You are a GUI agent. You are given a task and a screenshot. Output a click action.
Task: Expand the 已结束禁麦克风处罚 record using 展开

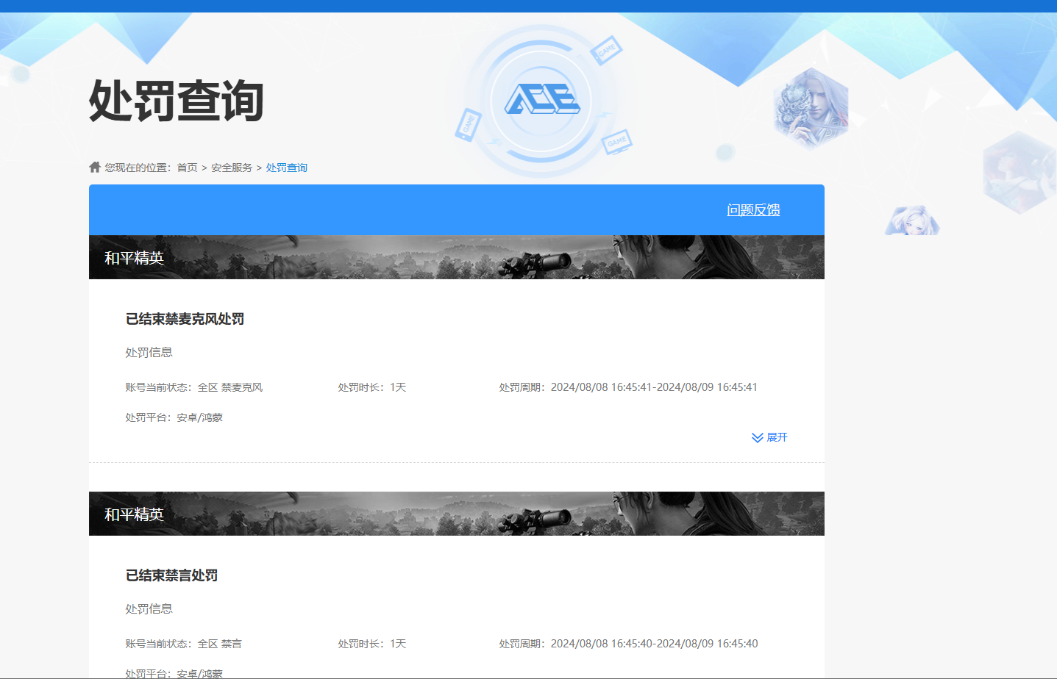(x=778, y=437)
